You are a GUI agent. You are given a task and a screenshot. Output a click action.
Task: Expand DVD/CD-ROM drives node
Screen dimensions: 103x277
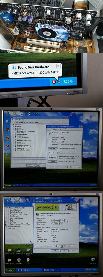[x=14, y=133]
